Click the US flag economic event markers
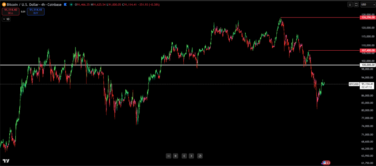 pyautogui.click(x=326, y=163)
